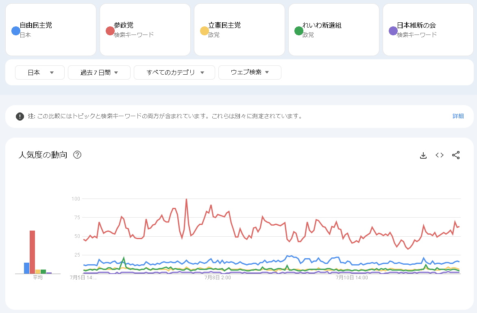Click the green dot for れいわ新選組
This screenshot has height=313, width=477.
(299, 31)
